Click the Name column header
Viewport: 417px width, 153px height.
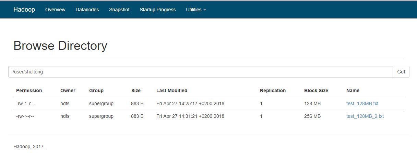pos(353,91)
